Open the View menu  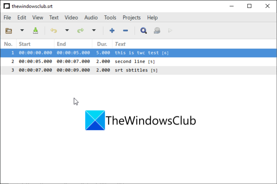(x=38, y=17)
